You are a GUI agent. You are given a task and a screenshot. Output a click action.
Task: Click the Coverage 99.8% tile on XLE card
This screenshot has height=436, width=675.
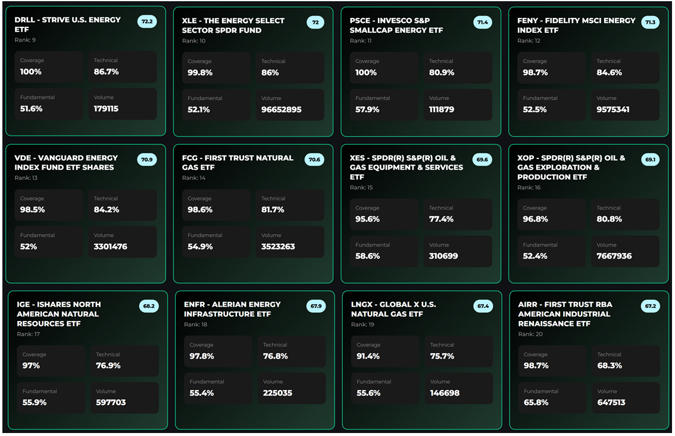pyautogui.click(x=216, y=67)
